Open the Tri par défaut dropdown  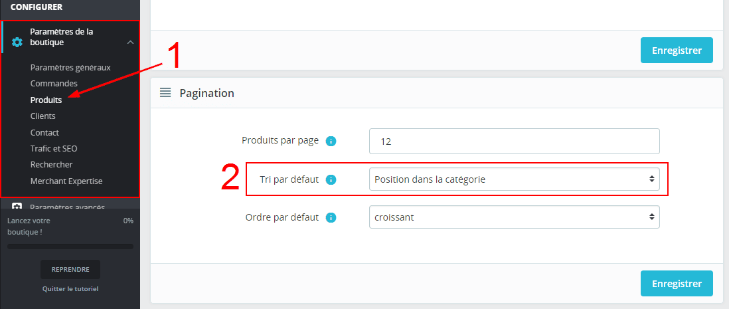click(x=514, y=179)
